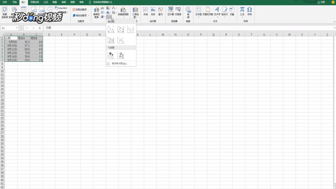Viewport: 336px width, 189px height.
Task: Choose scatter with smooth lines only
Action: pyautogui.click(x=131, y=29)
